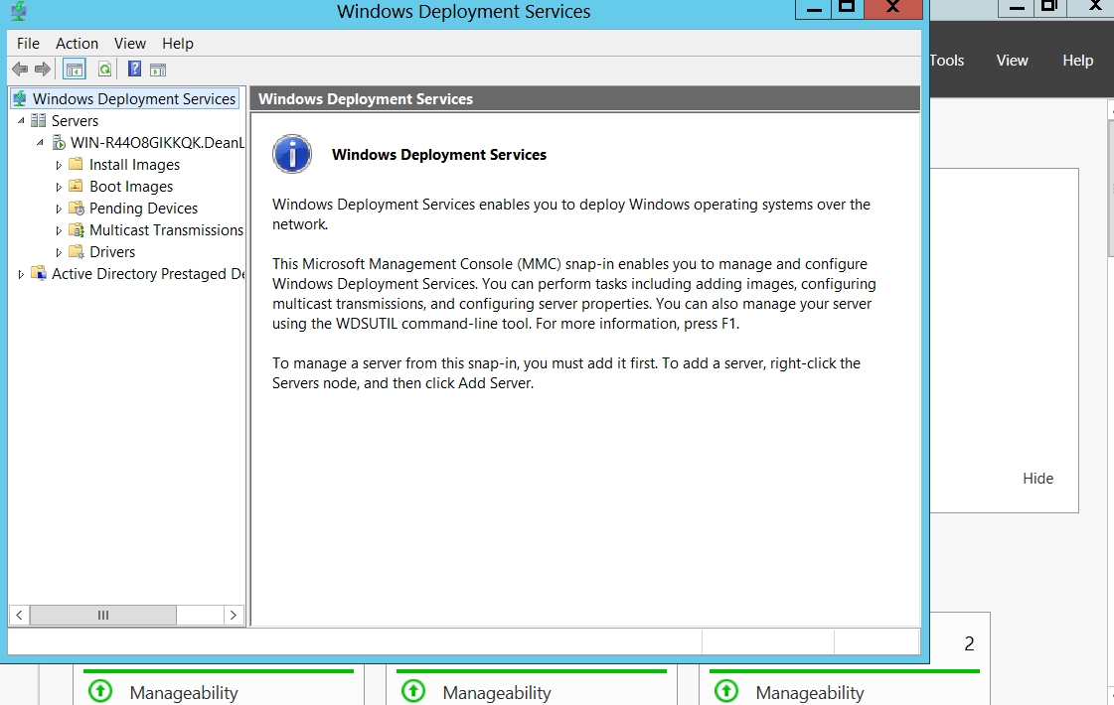
Task: Select the root Windows Deployment Services node
Action: (x=133, y=99)
